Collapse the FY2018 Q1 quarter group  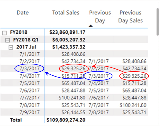[7, 40]
